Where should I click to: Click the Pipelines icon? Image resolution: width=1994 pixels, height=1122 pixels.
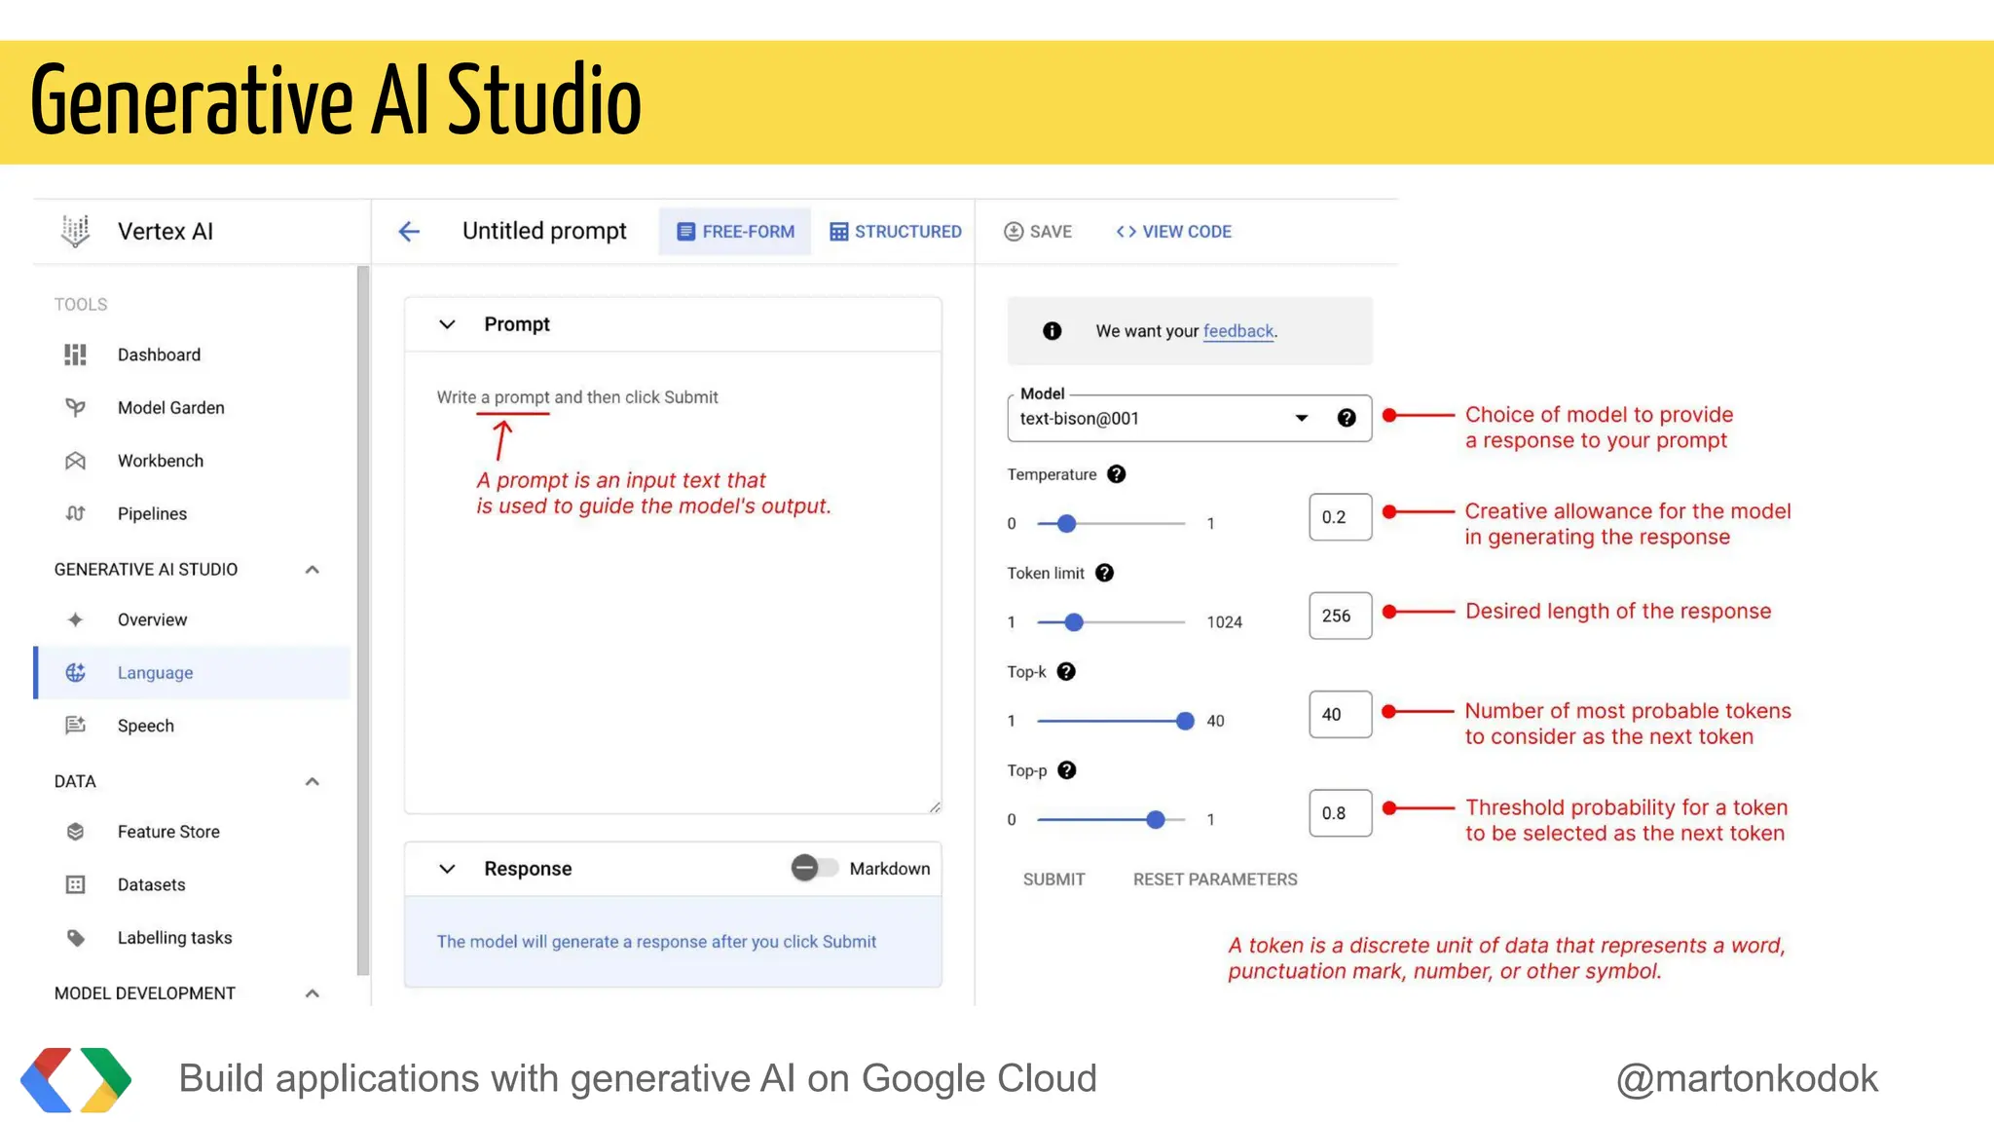(75, 513)
